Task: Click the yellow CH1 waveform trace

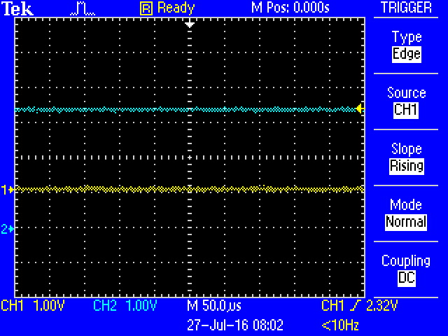Action: click(190, 189)
